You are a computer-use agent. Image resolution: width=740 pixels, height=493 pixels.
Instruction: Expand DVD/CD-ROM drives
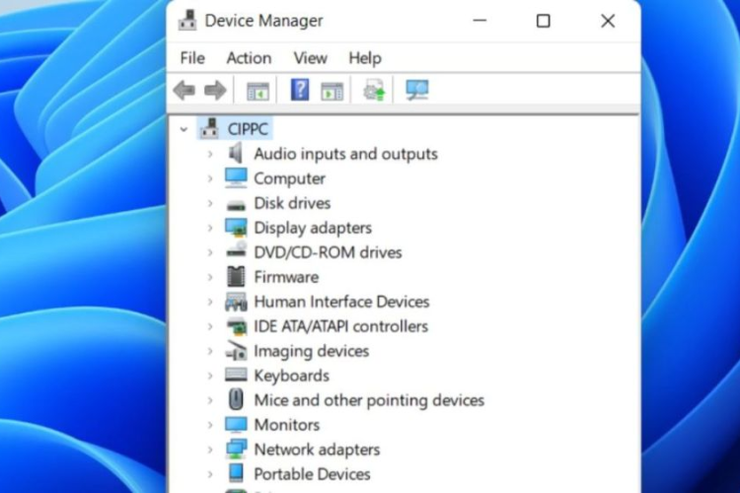click(210, 252)
